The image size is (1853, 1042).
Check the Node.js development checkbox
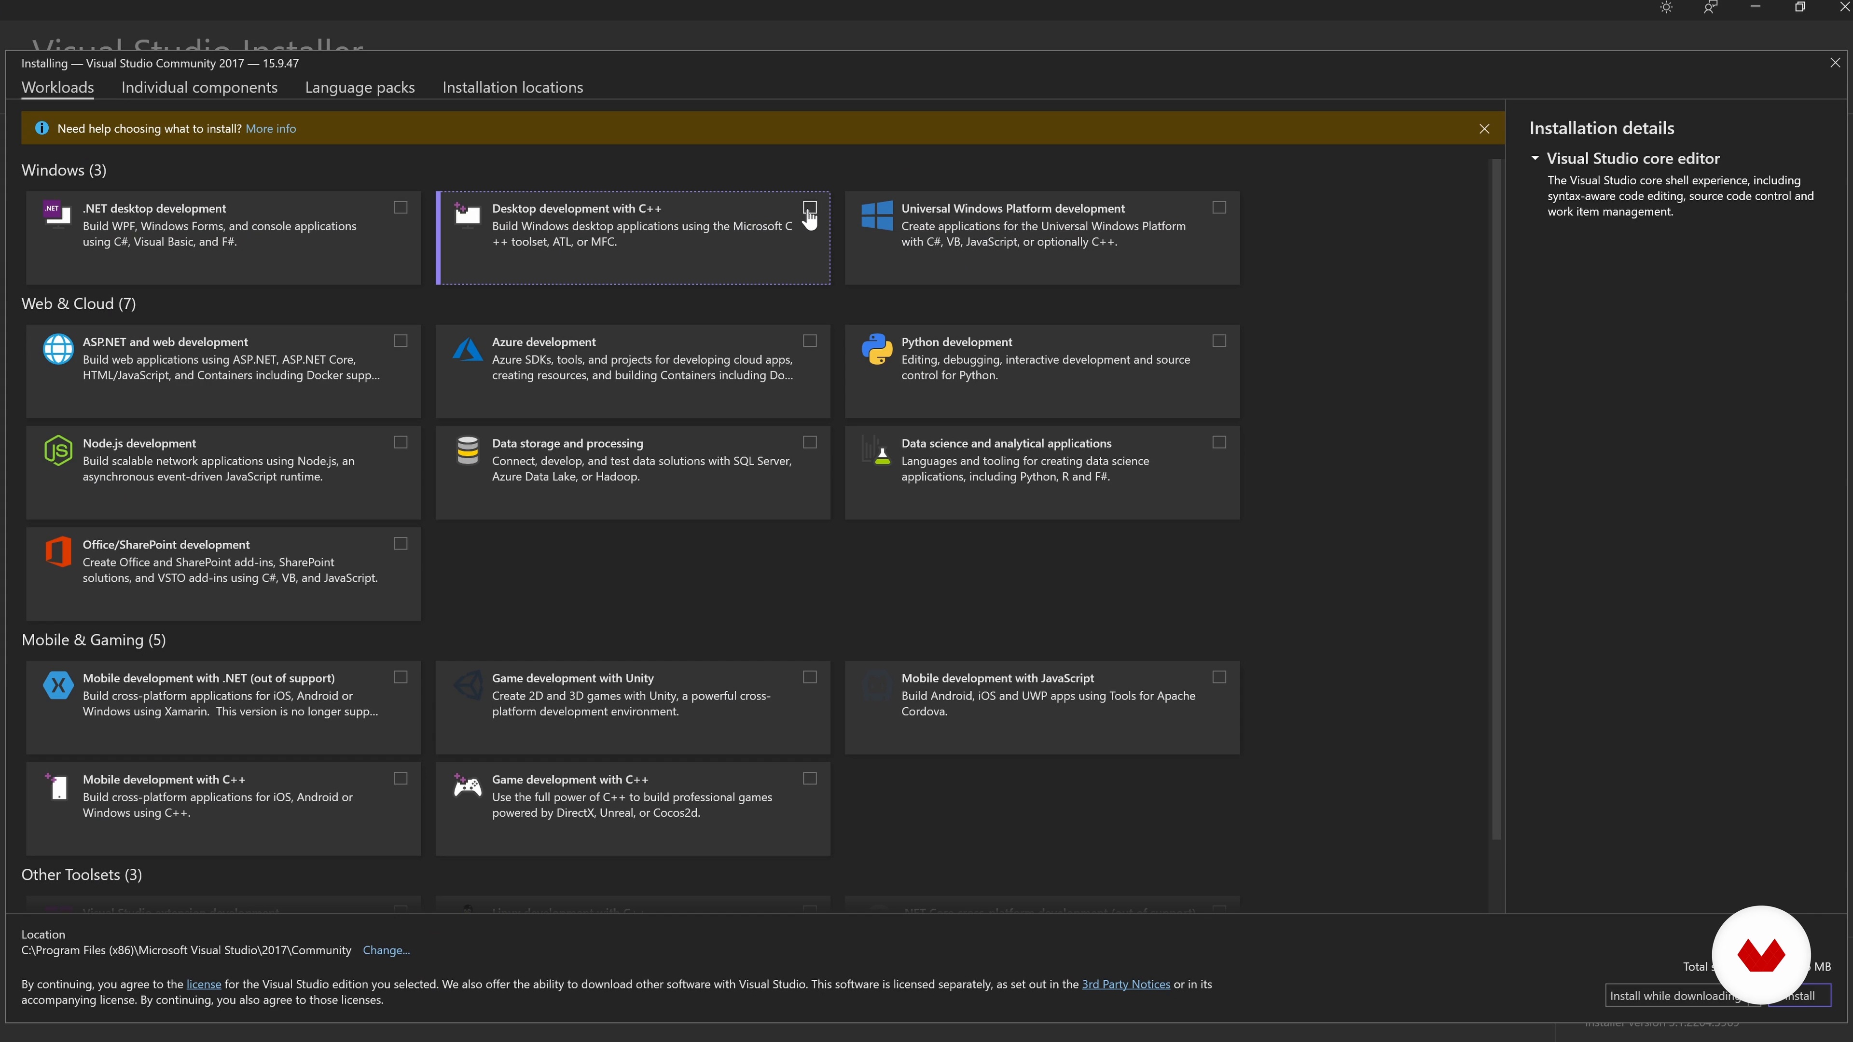pos(401,442)
